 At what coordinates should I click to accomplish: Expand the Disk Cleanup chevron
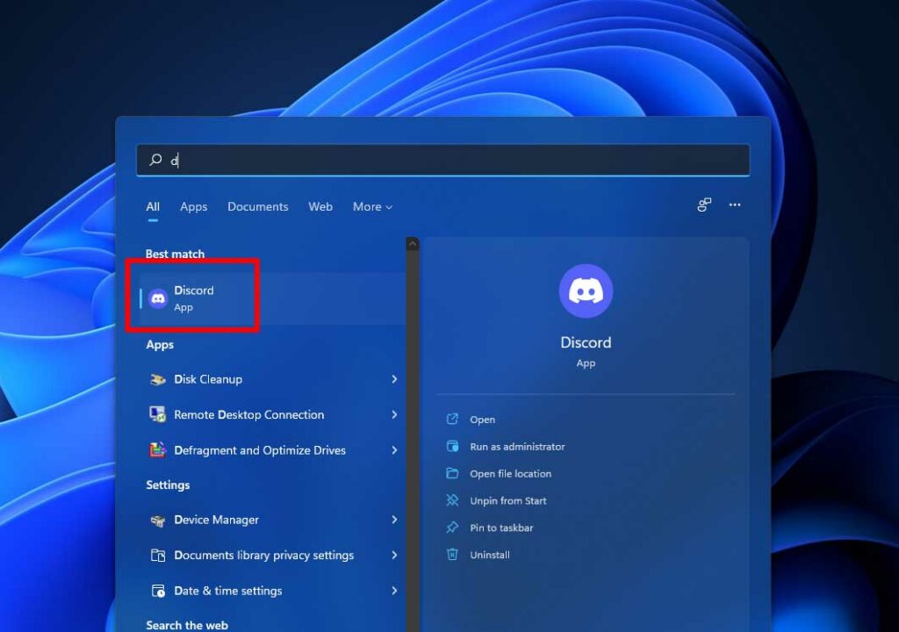395,379
